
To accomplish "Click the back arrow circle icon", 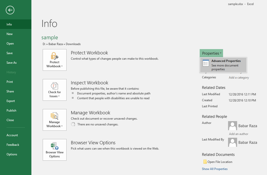I will (10, 10).
